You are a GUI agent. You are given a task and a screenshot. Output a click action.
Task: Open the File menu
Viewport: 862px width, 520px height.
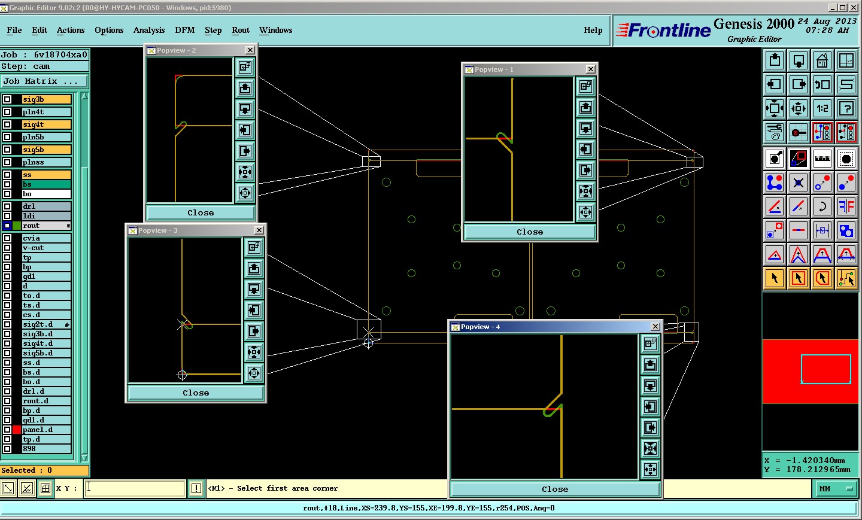click(x=14, y=30)
